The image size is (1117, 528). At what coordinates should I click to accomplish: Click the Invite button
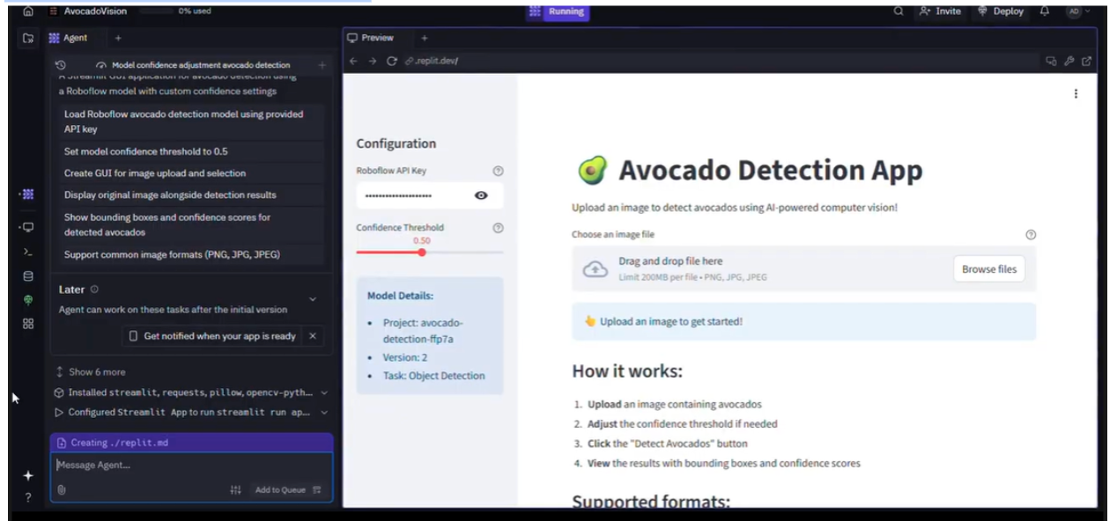940,11
